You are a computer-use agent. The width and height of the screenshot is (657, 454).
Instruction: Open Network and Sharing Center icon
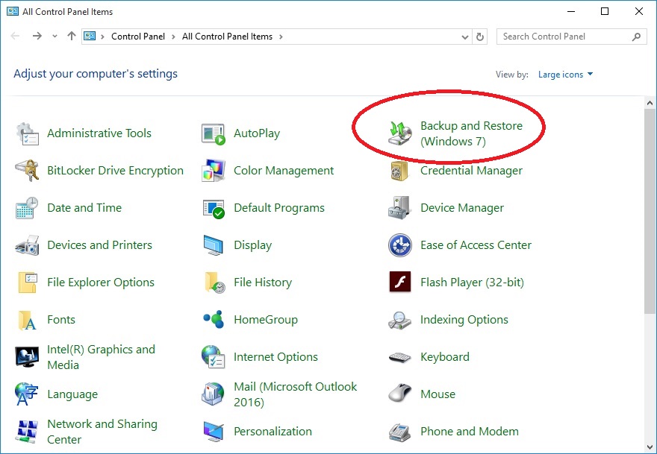(x=27, y=432)
